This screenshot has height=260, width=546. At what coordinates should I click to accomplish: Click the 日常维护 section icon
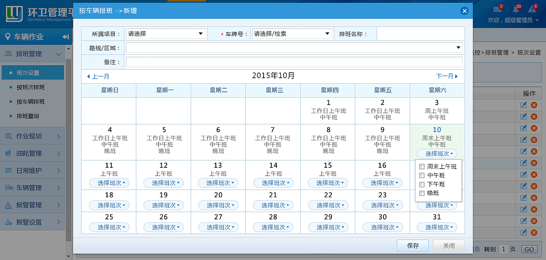pos(8,171)
